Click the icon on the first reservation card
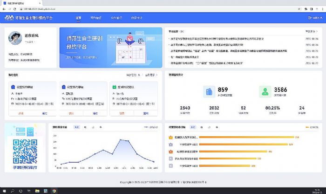326x194 pixels. [x=12, y=86]
